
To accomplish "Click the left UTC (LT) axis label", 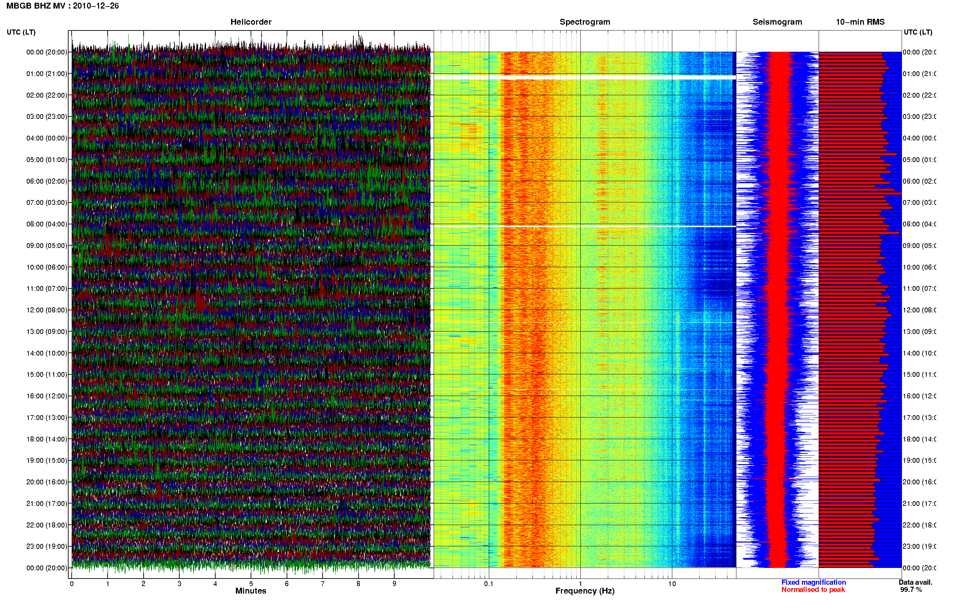I will [x=21, y=32].
